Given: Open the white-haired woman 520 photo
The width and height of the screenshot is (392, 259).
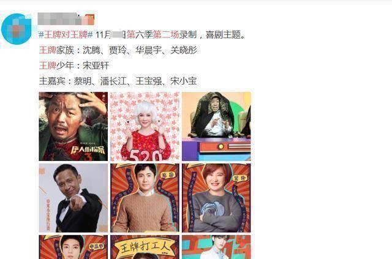Looking at the screenshot, I should click(145, 126).
